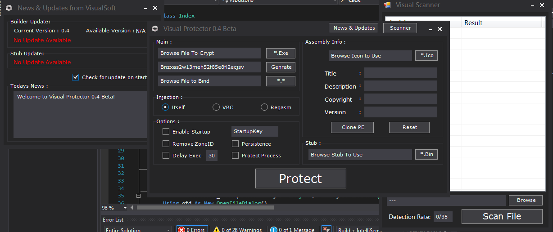Click the gear icon in Visual Protector title bar
This screenshot has width=553, height=232.
(155, 29)
